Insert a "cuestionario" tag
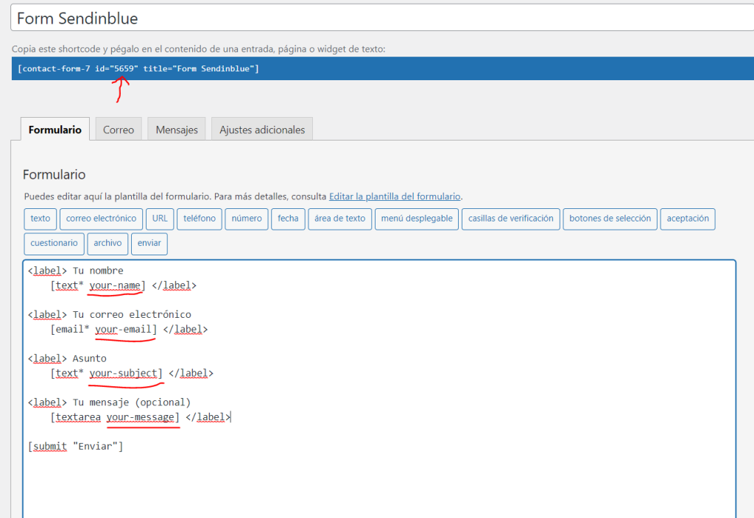The width and height of the screenshot is (754, 518). (x=54, y=243)
